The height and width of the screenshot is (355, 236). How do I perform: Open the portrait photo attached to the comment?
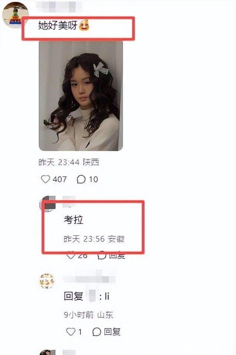pyautogui.click(x=81, y=96)
